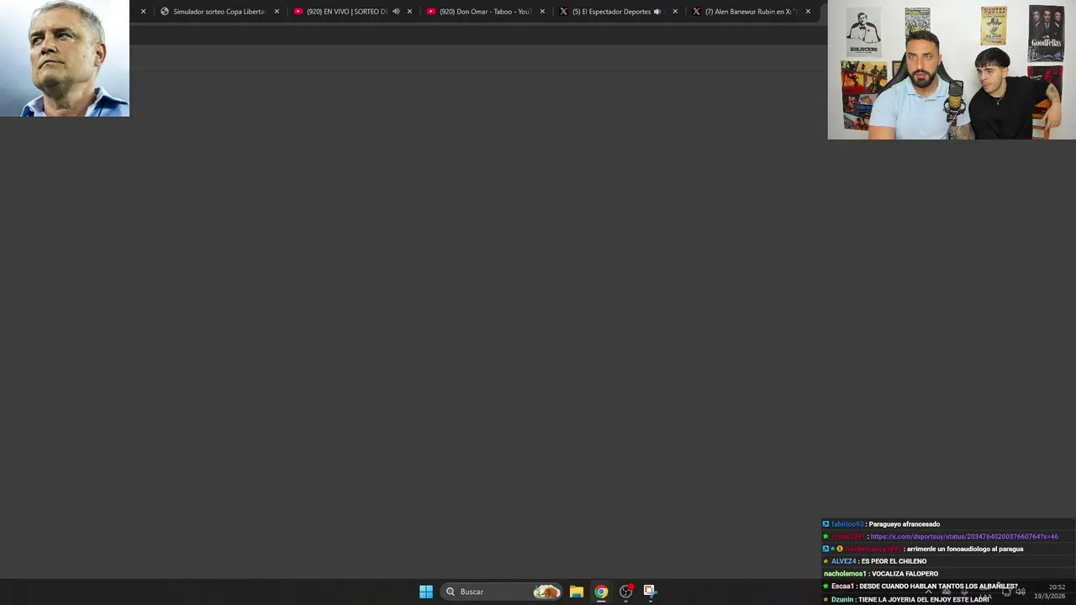Image resolution: width=1076 pixels, height=605 pixels.
Task: Switch to the El Espectador Deportes tab
Action: [x=616, y=12]
